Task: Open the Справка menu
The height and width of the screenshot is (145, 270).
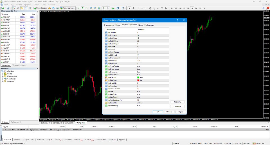Action: (52, 5)
